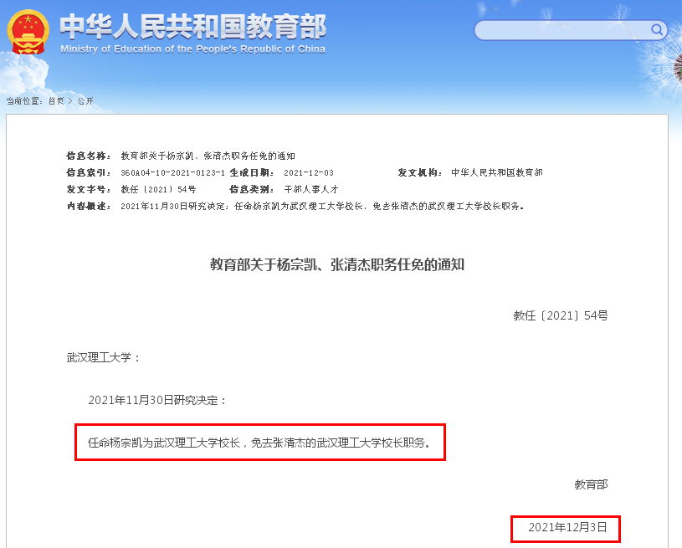Image resolution: width=682 pixels, height=548 pixels.
Task: Select the title text in 信息名称 row
Action: coord(208,156)
